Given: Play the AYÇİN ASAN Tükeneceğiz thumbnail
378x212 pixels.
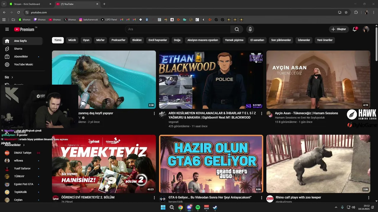Looking at the screenshot, I should coord(318,79).
